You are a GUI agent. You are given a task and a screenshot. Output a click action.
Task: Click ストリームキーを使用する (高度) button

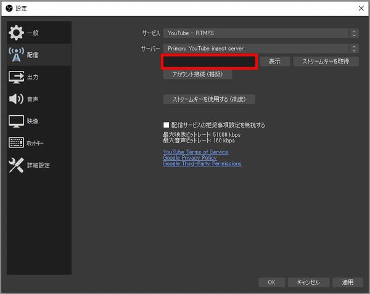pyautogui.click(x=209, y=99)
